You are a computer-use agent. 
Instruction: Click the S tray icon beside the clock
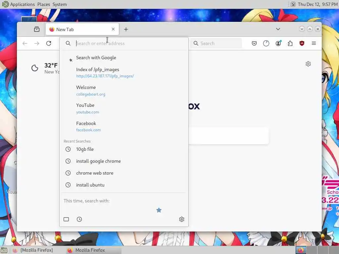coord(293,4)
